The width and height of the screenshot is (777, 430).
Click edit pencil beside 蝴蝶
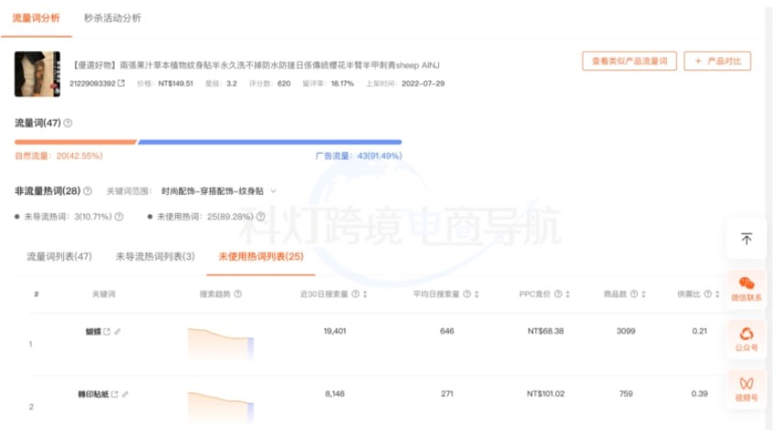[117, 331]
